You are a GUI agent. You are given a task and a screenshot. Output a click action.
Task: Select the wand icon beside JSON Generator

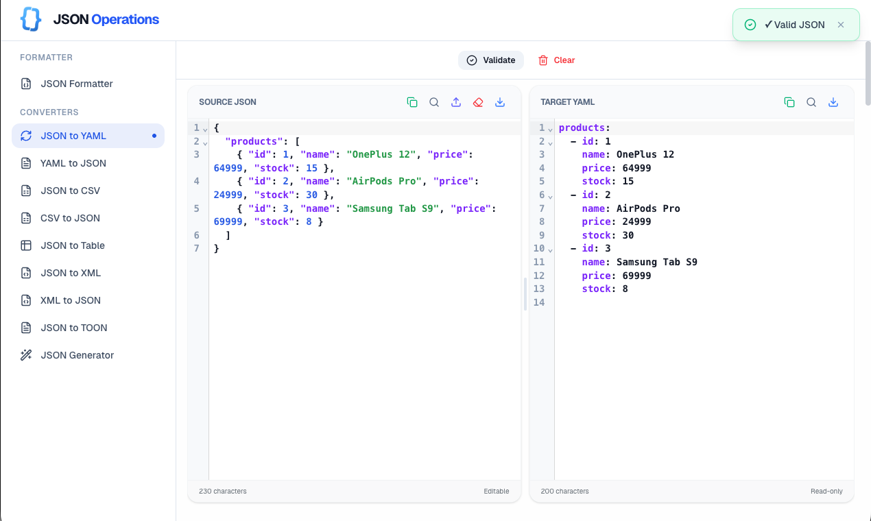[25, 354]
